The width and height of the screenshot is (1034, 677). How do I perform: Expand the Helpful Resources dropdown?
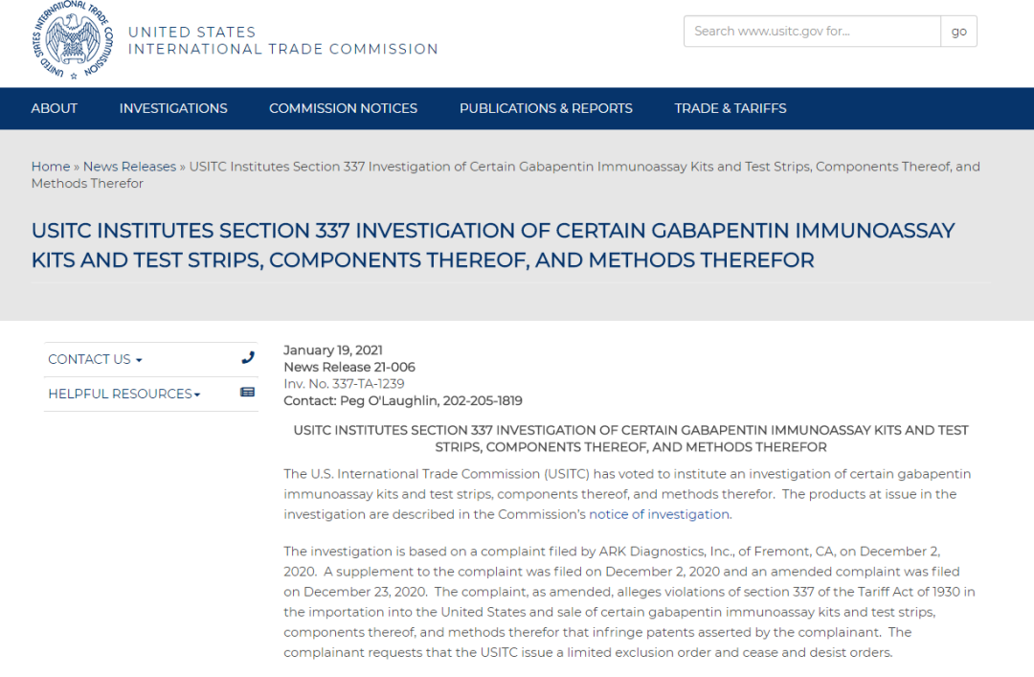point(124,394)
